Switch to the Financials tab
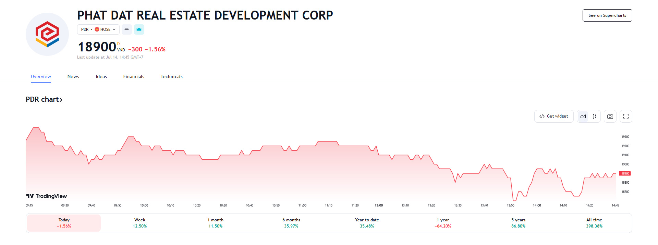This screenshot has width=658, height=245. (x=134, y=76)
